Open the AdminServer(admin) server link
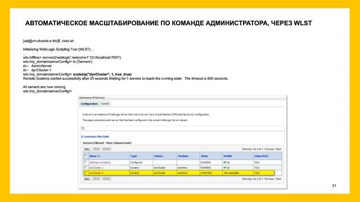 100,162
